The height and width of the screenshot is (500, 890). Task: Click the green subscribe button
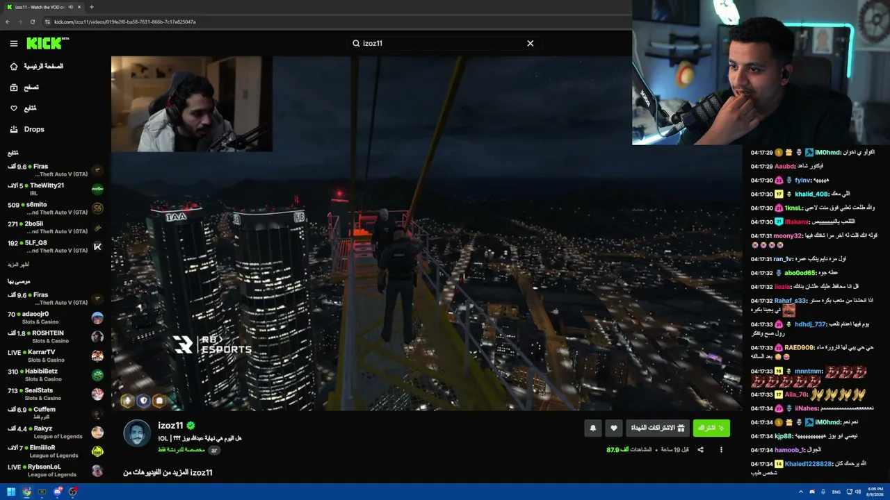(711, 428)
